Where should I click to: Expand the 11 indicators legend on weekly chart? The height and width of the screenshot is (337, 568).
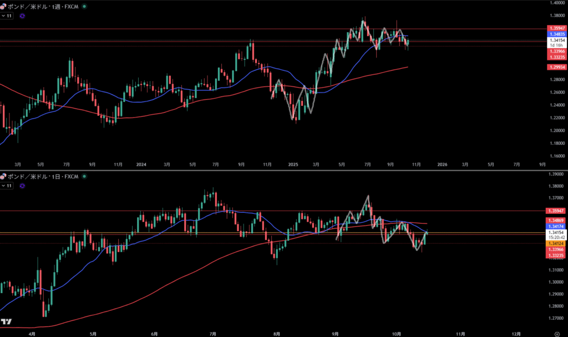(x=7, y=16)
